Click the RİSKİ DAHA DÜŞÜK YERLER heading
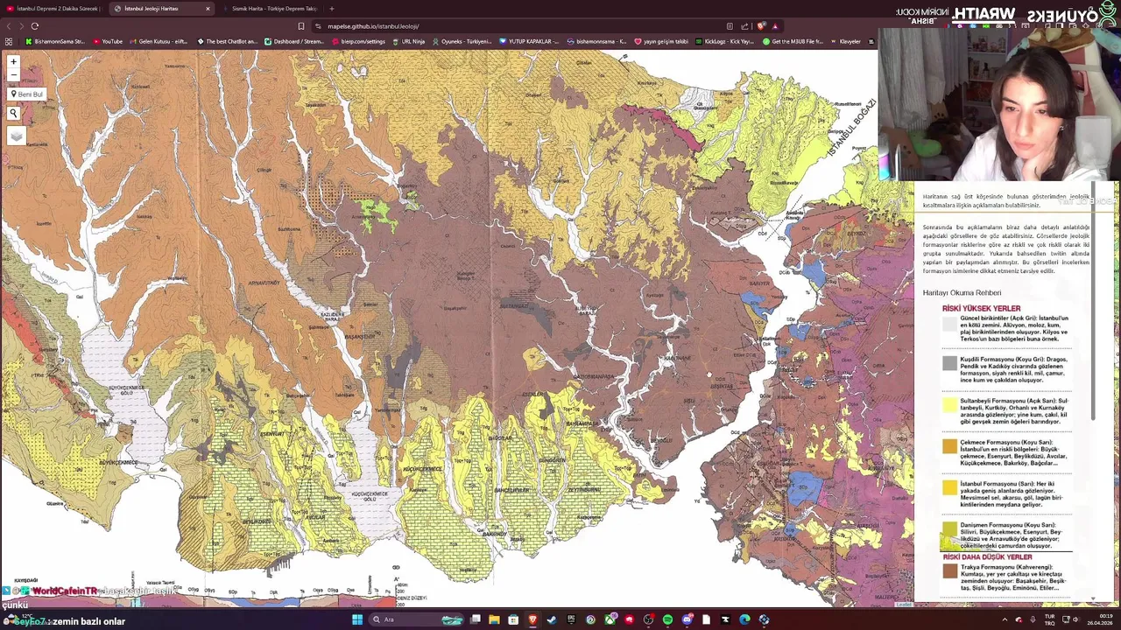 987,557
